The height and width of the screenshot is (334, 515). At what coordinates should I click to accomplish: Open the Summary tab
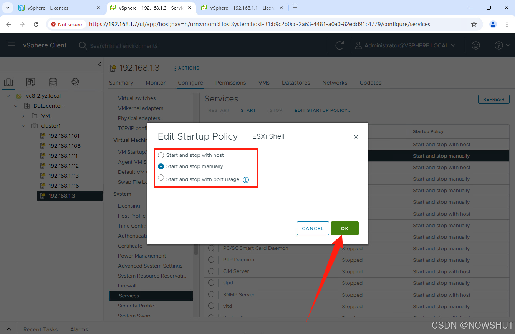(121, 83)
